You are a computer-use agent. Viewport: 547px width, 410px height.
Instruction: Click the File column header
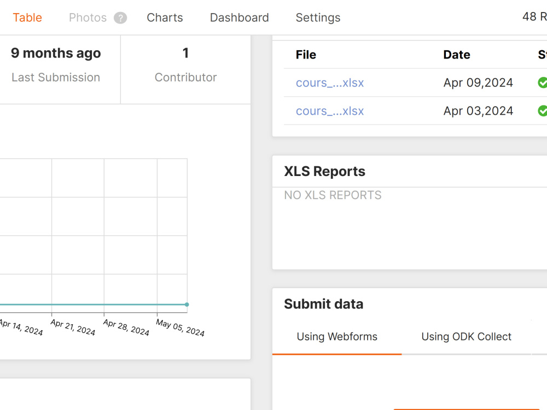click(306, 55)
